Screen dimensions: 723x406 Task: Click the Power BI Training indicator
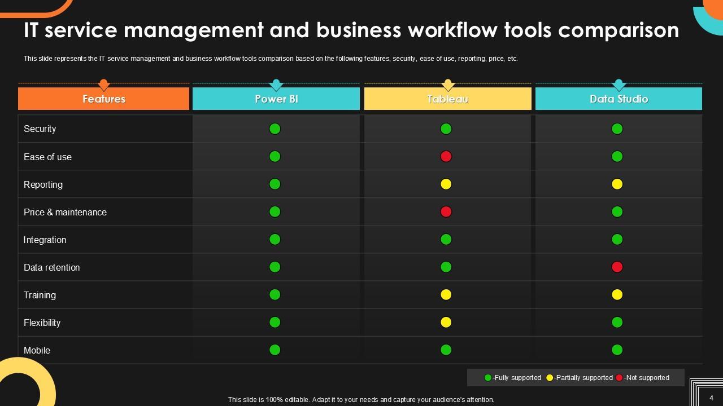[275, 295]
